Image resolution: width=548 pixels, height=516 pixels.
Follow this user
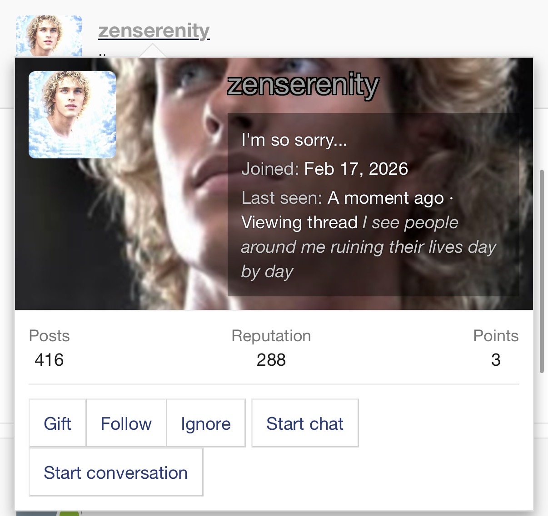(x=126, y=423)
